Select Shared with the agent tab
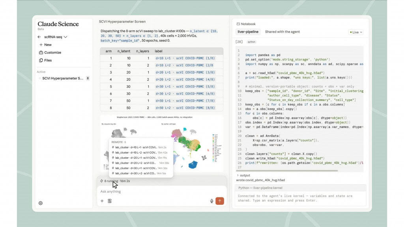This screenshot has height=227, width=404. click(282, 32)
